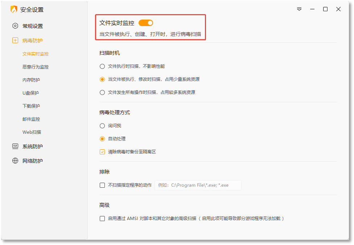Image resolution: width=354 pixels, height=245 pixels.
Task: Minimize the 安全设置 window
Action: click(312, 9)
